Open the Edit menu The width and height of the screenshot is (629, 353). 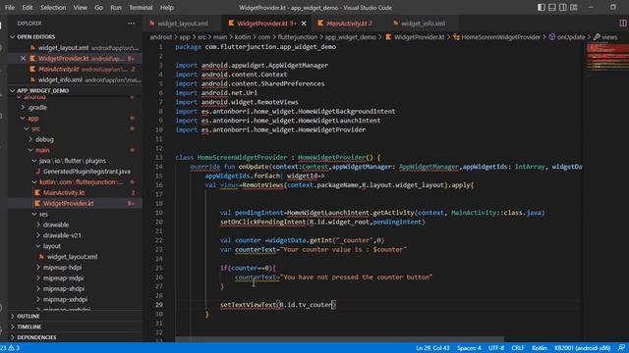click(x=28, y=8)
